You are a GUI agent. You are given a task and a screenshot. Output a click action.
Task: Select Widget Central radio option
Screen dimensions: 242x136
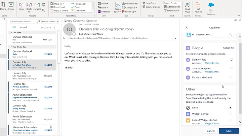pos(230,114)
